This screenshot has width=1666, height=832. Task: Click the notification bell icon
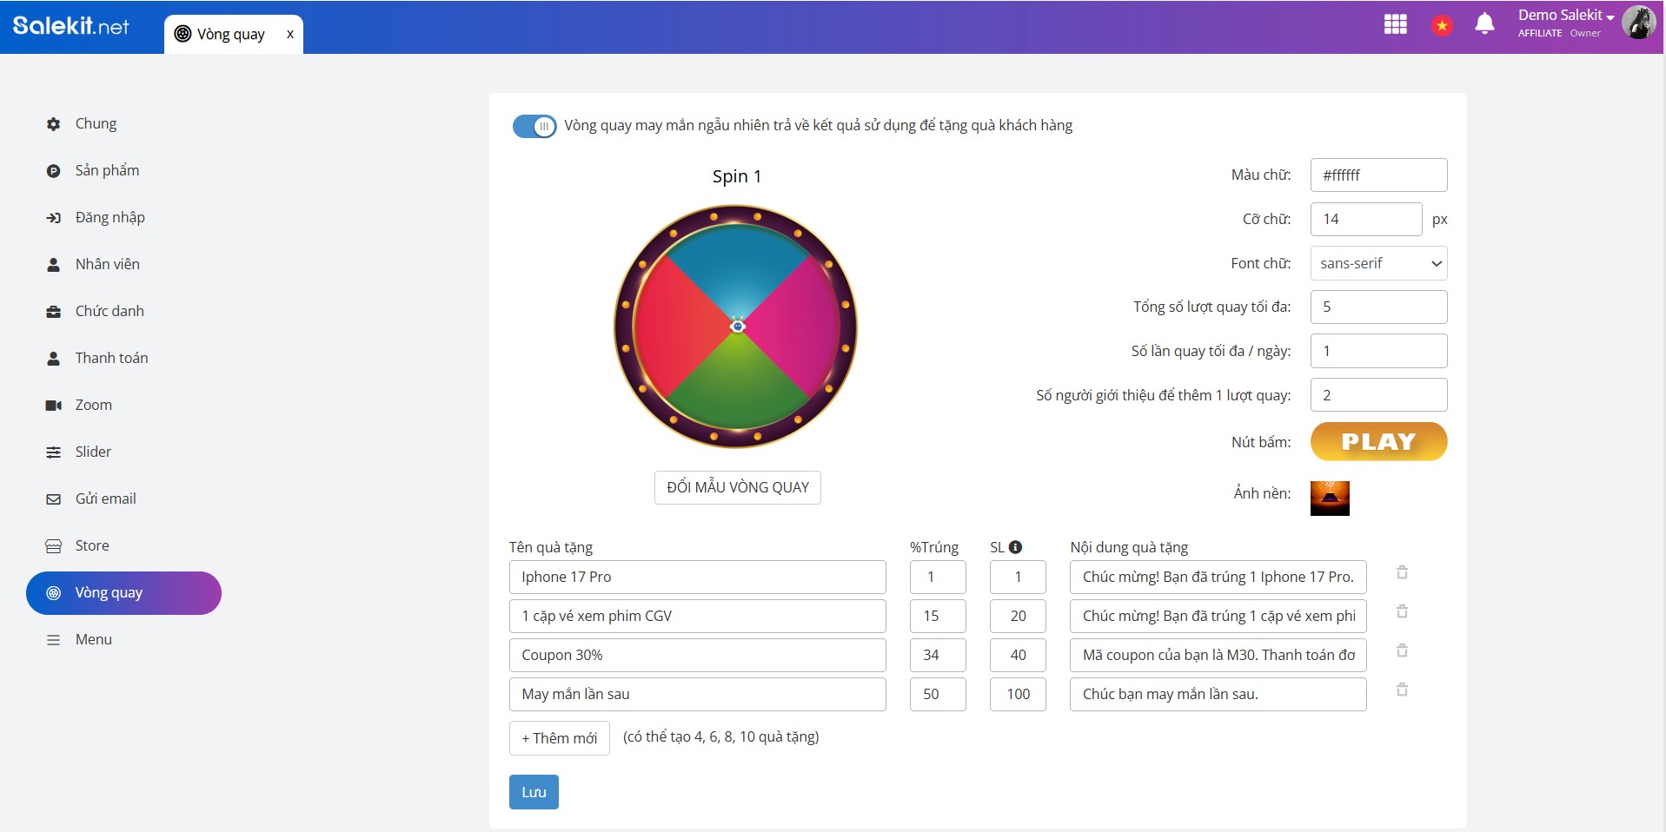pos(1484,24)
